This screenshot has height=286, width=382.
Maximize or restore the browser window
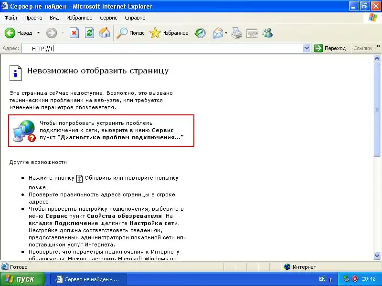pyautogui.click(x=364, y=6)
